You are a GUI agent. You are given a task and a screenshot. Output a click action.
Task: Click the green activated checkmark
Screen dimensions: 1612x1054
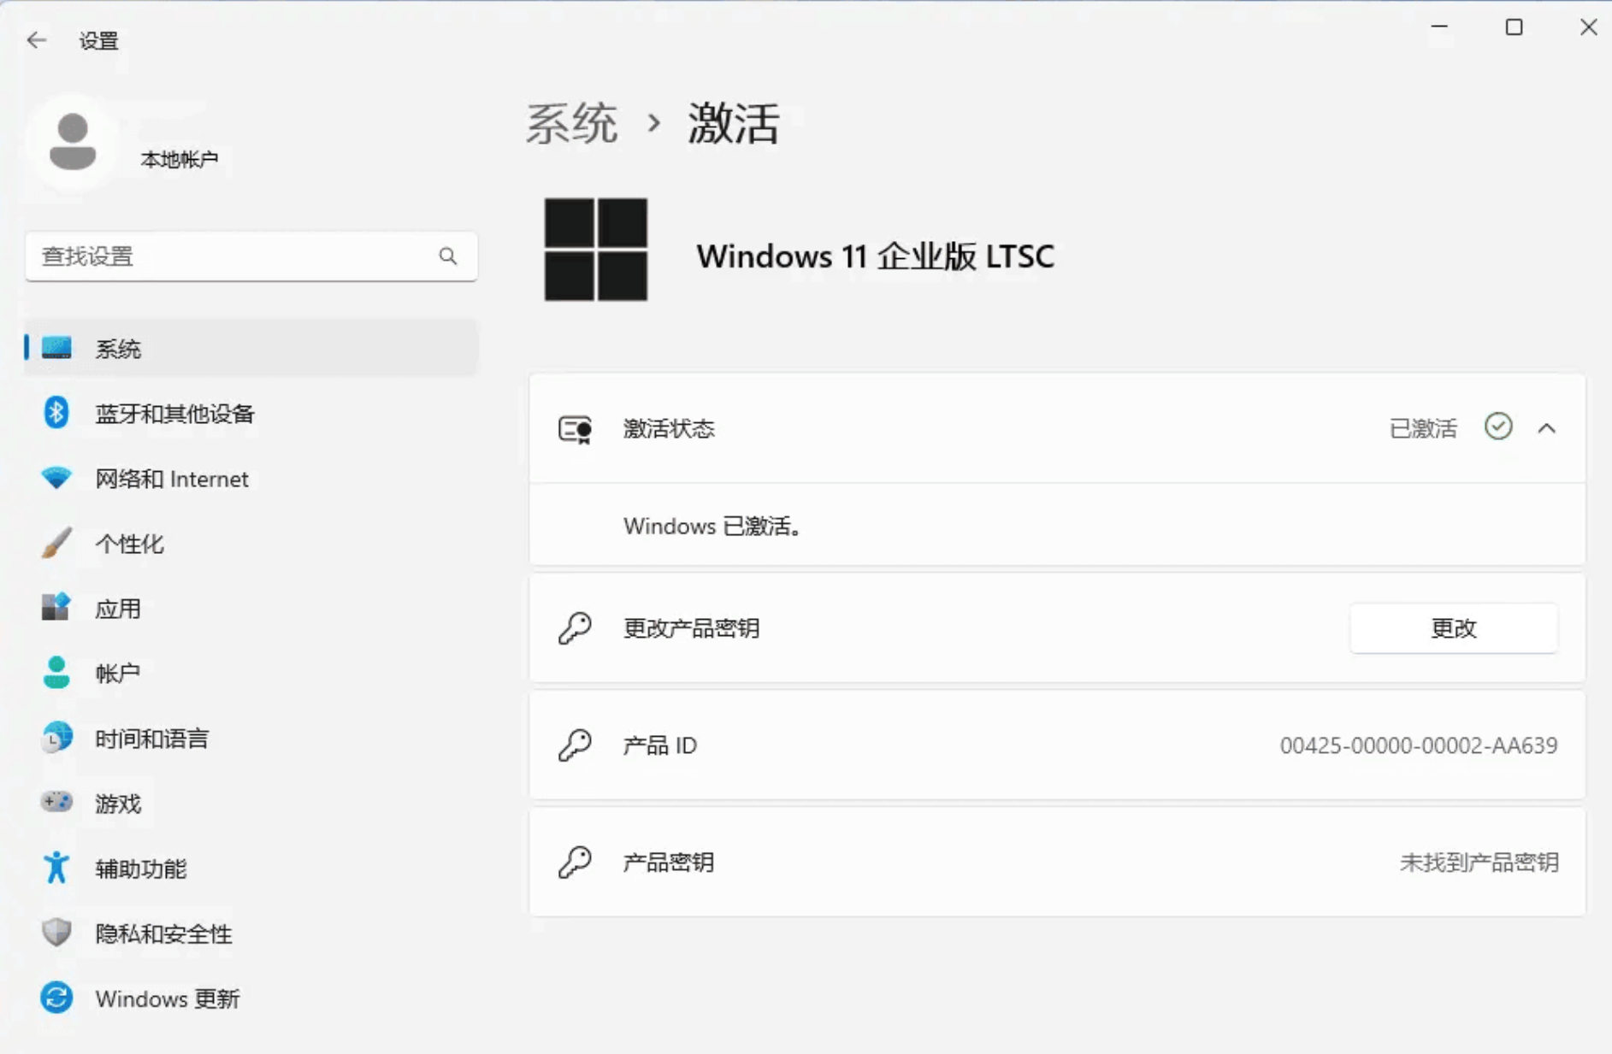coord(1498,427)
